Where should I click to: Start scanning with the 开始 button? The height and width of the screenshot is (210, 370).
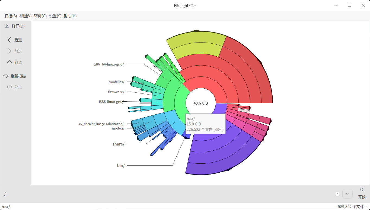tap(362, 194)
